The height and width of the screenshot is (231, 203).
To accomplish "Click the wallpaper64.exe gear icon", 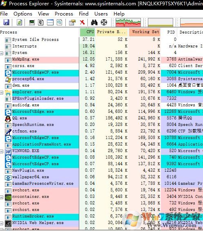I will point(8,177).
